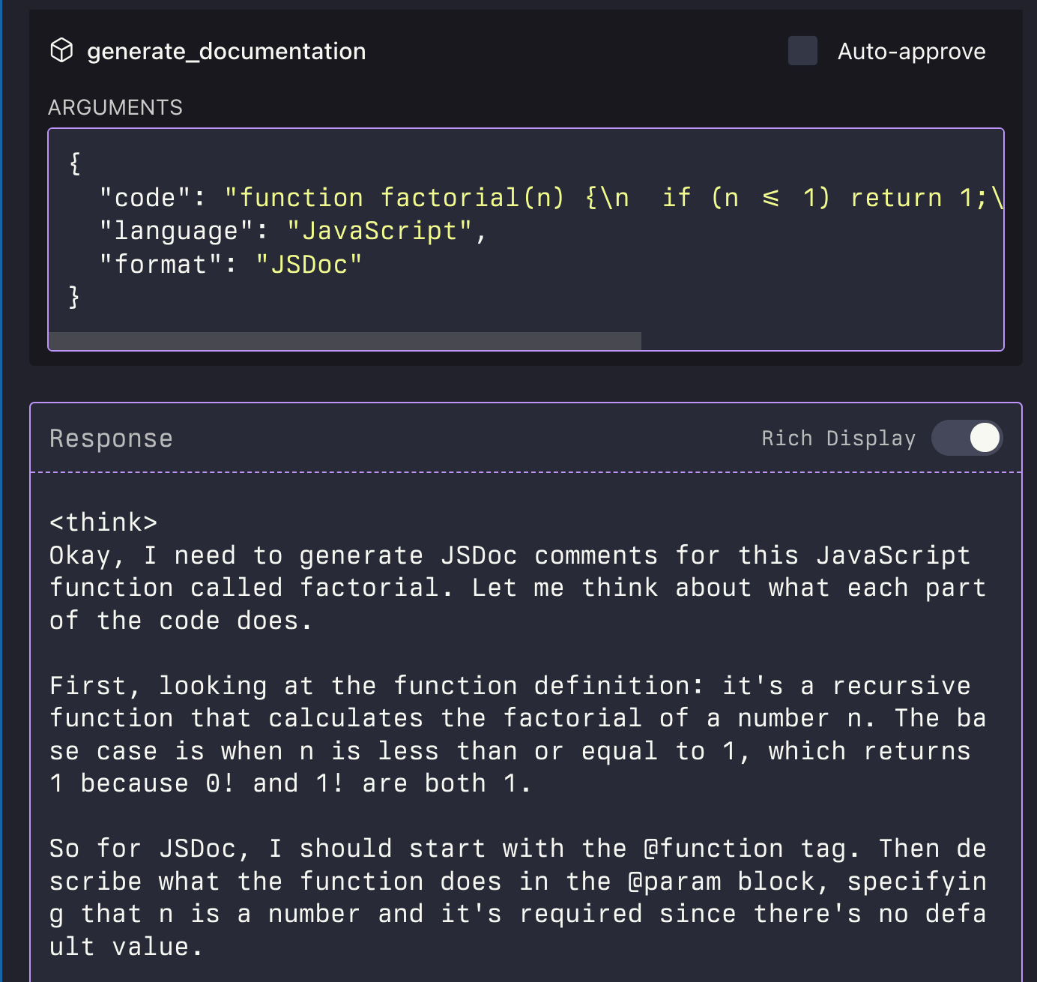Select the generate_documentation tool name
This screenshot has height=982, width=1037.
(226, 51)
